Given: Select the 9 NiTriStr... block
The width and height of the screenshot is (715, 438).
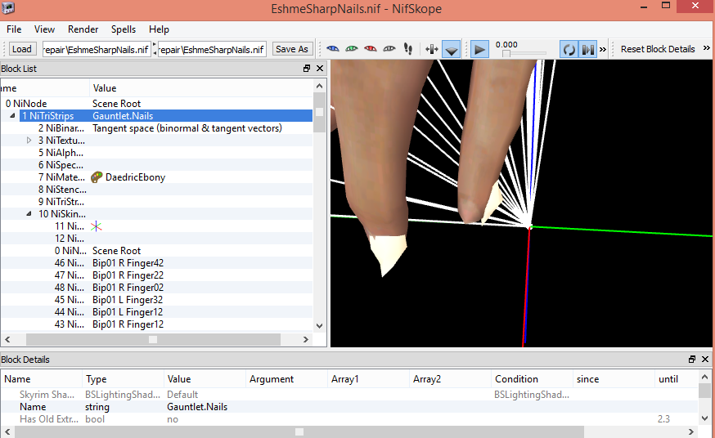Looking at the screenshot, I should [61, 202].
